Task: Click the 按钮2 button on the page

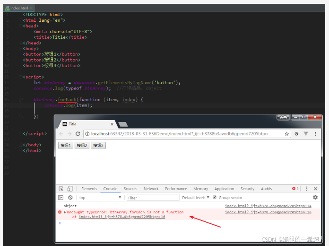Action: (82, 145)
